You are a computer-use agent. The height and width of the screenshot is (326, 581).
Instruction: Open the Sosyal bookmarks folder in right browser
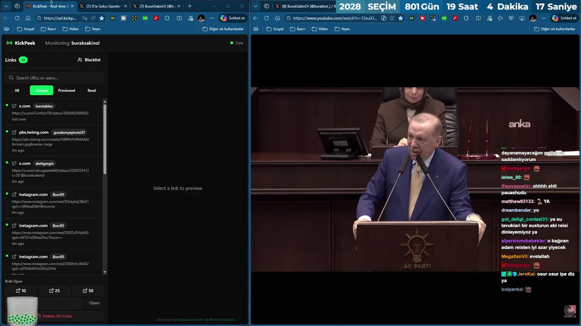pyautogui.click(x=275, y=29)
